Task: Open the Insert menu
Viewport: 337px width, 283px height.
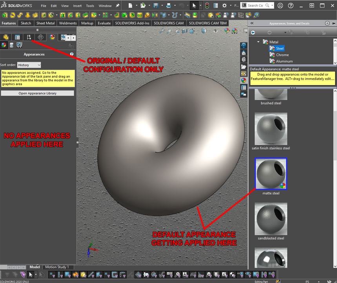Action: click(77, 6)
